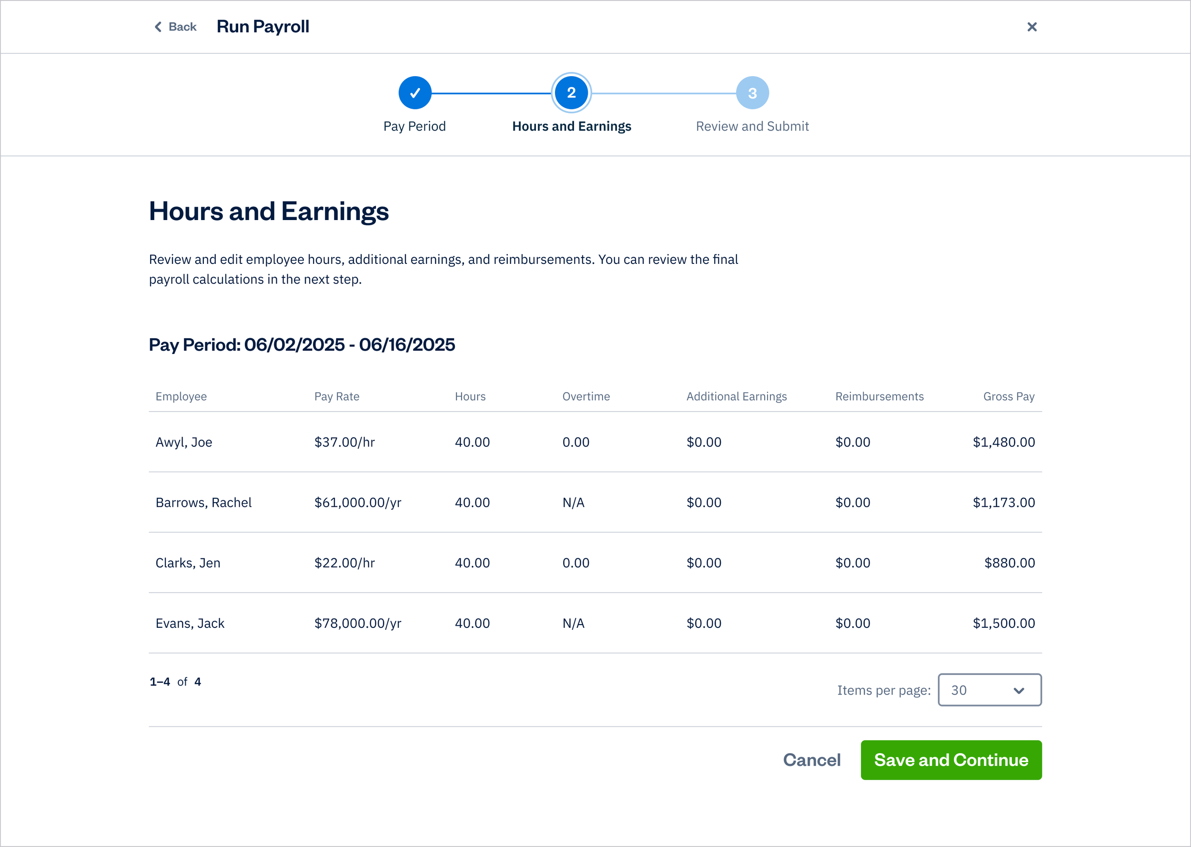Select step 3 Review and Submit circle
This screenshot has height=847, width=1191.
[x=752, y=92]
